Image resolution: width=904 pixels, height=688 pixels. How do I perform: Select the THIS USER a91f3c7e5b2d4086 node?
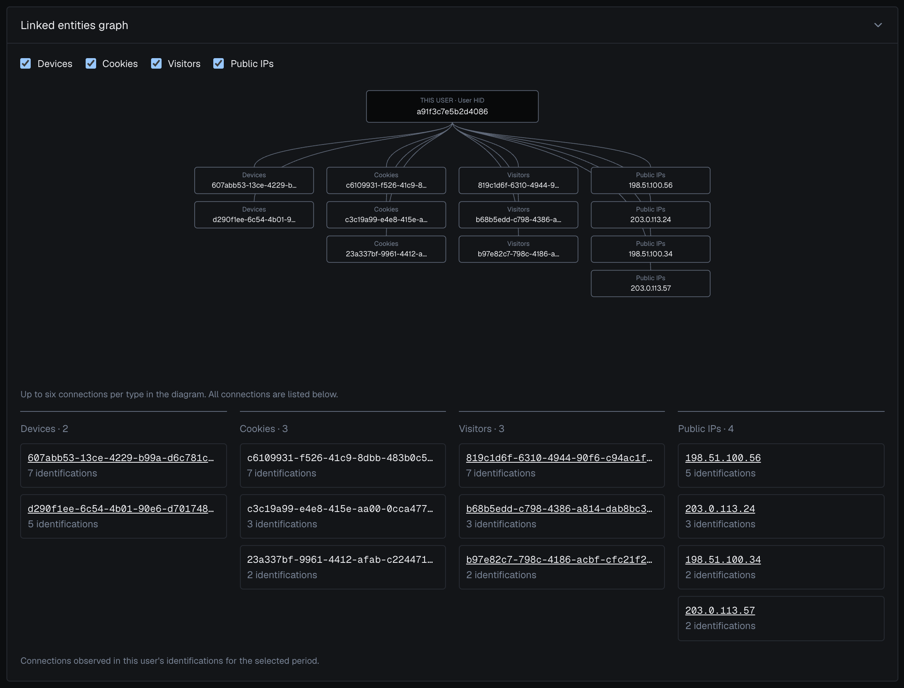coord(452,107)
